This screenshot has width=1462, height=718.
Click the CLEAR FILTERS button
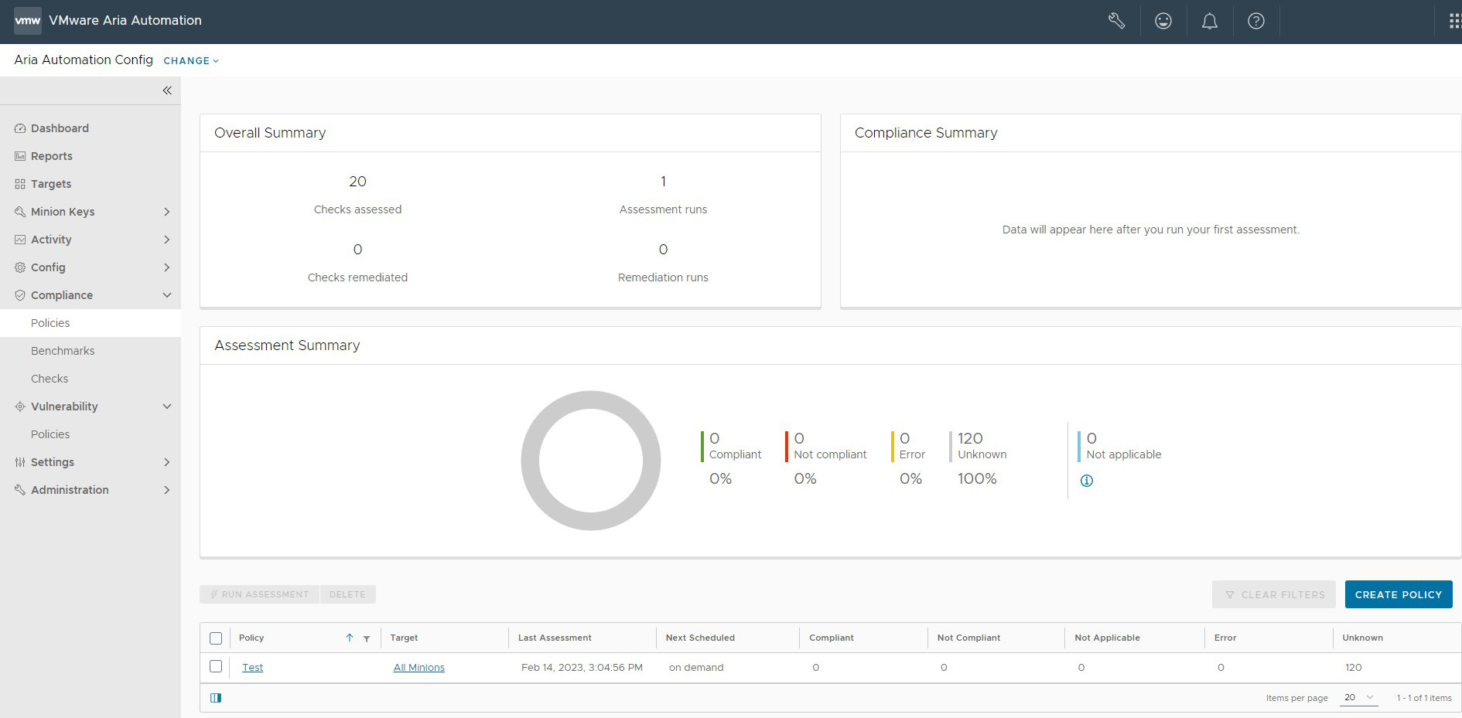coord(1274,594)
